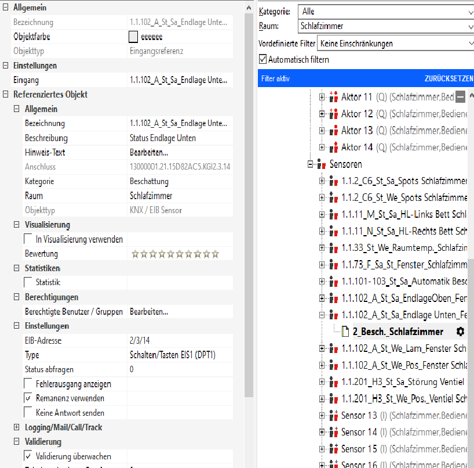
Task: Click the EIB-Adresse value 2/3/14
Action: [x=140, y=340]
